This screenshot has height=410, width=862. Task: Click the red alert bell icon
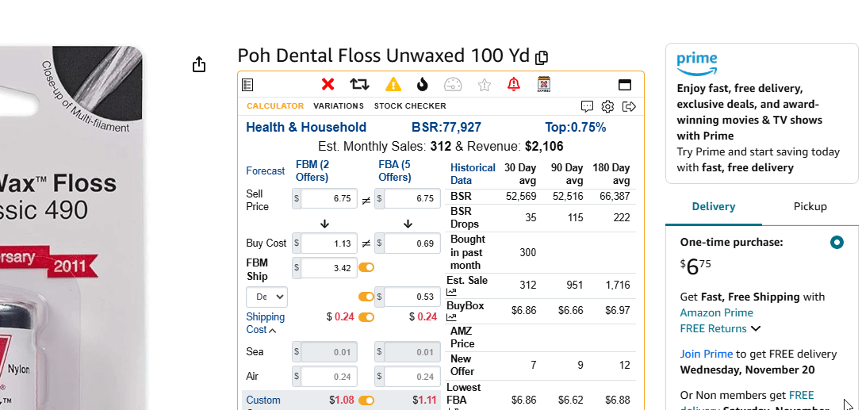[513, 84]
